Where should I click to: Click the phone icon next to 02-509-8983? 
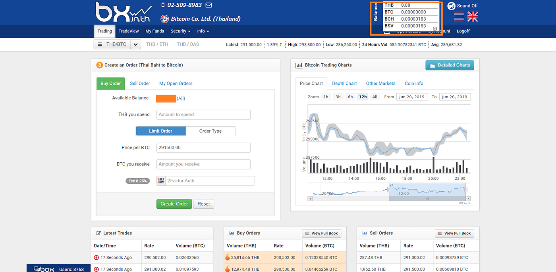[x=163, y=5]
